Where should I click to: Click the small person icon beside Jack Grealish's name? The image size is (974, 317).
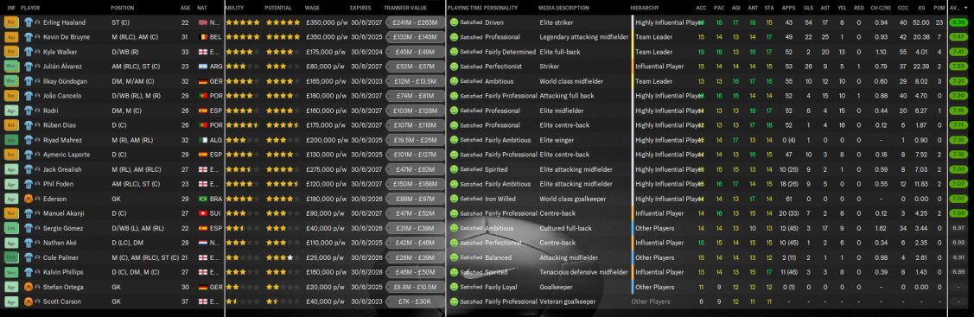37,169
